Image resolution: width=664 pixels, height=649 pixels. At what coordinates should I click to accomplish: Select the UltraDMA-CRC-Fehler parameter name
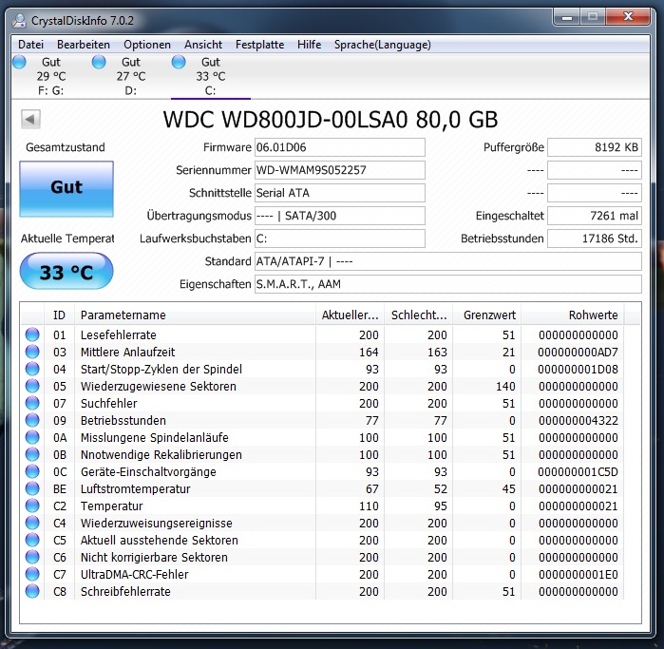135,575
